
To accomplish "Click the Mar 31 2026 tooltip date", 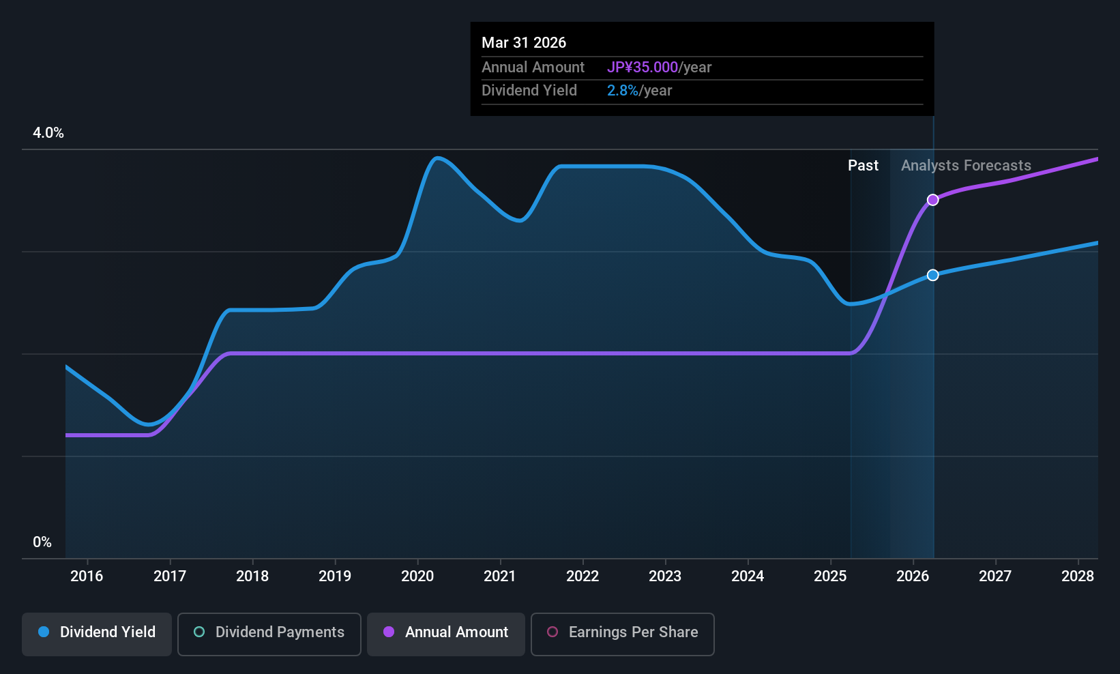I will [524, 43].
